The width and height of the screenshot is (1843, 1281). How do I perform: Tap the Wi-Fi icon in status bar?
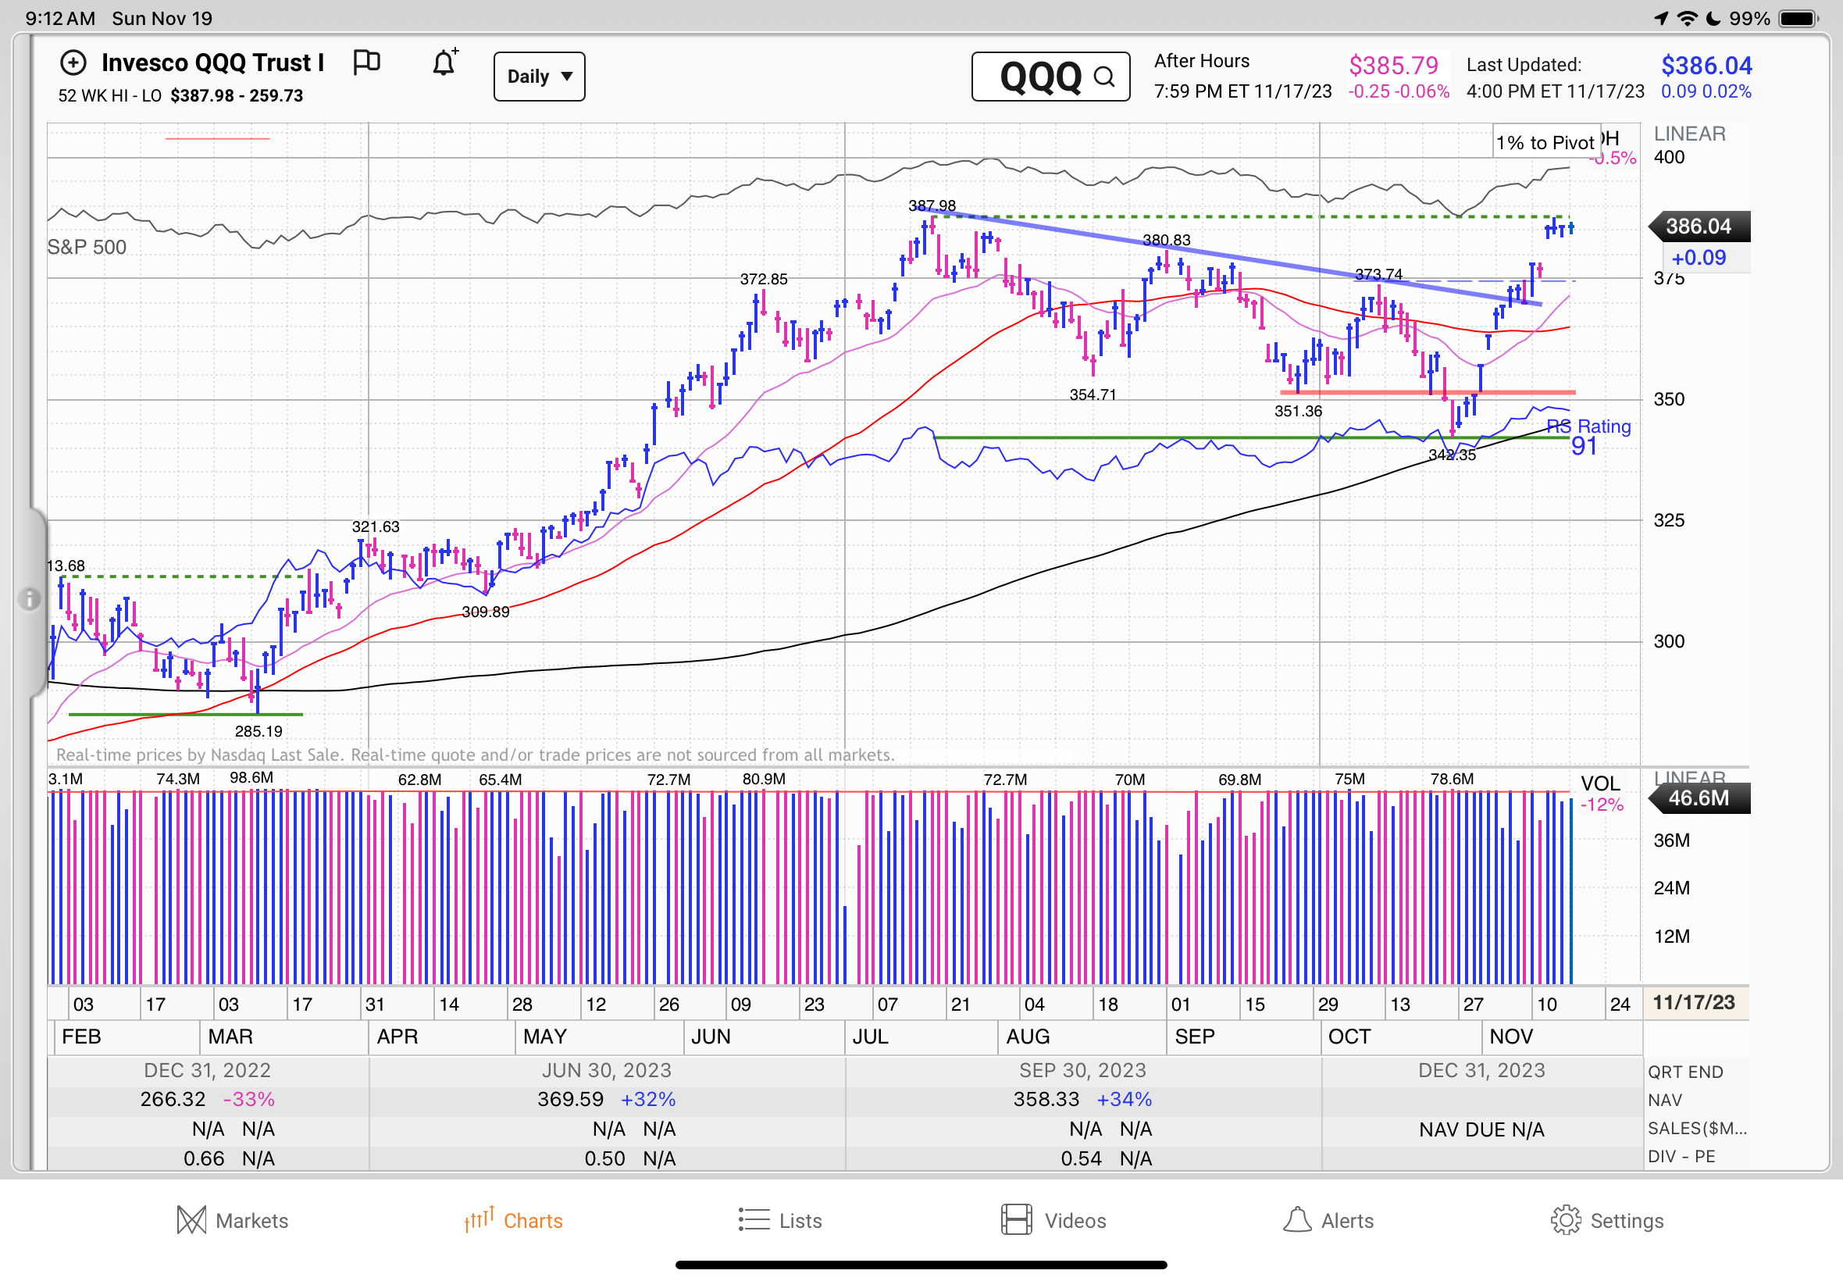1687,19
